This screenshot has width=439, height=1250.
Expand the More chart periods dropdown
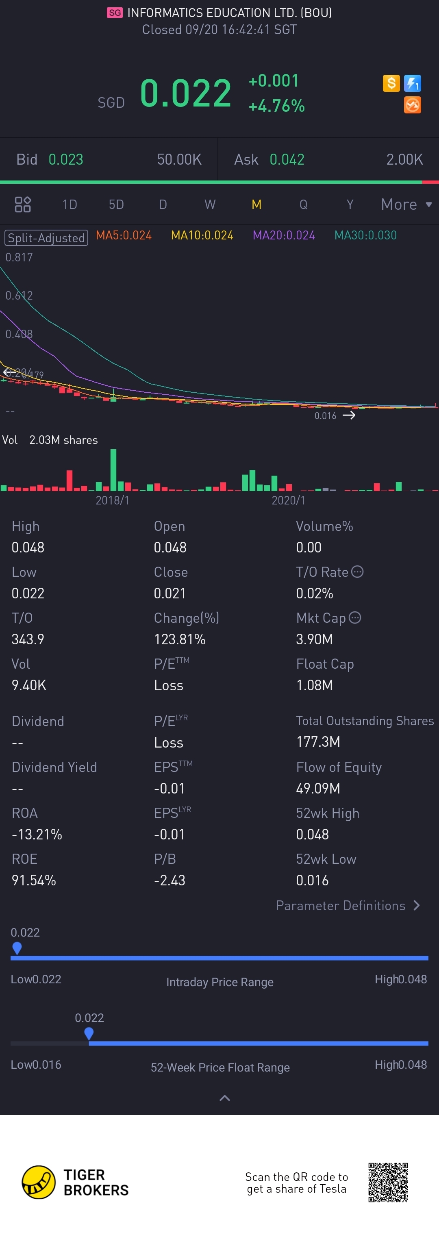(x=406, y=204)
